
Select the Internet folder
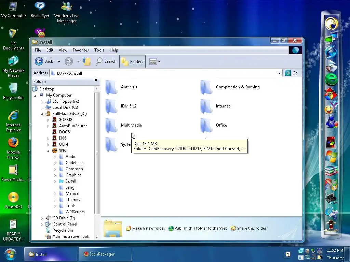215,106
